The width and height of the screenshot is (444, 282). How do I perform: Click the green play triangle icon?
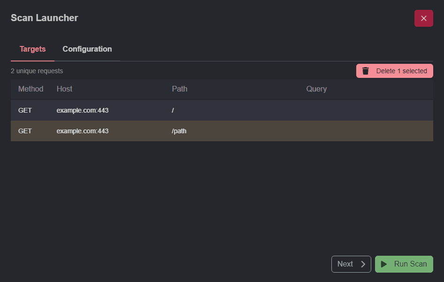[x=384, y=264]
